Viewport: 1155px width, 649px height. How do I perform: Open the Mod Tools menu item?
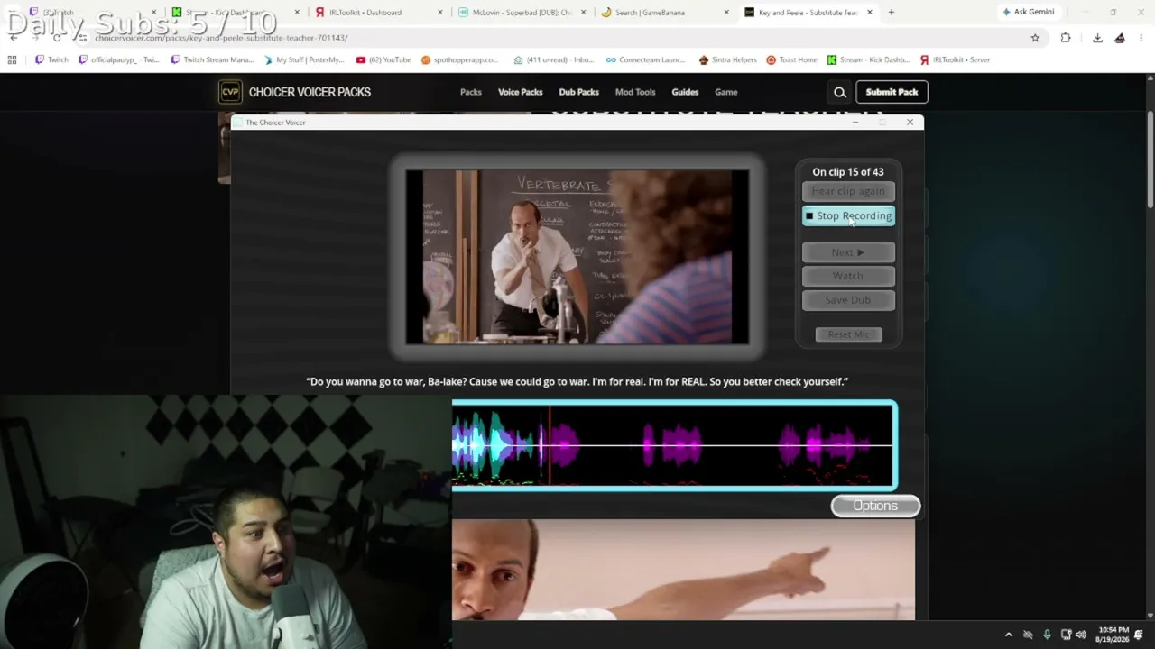(635, 92)
